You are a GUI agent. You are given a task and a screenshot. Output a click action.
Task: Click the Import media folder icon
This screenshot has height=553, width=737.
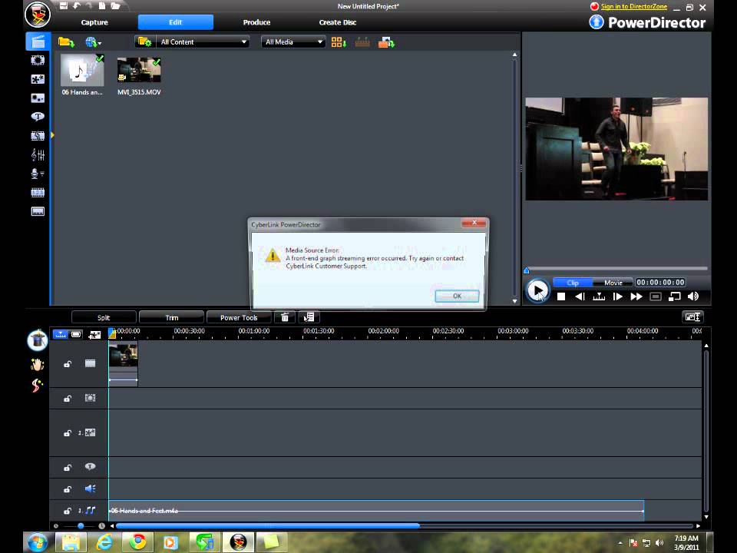(x=66, y=42)
